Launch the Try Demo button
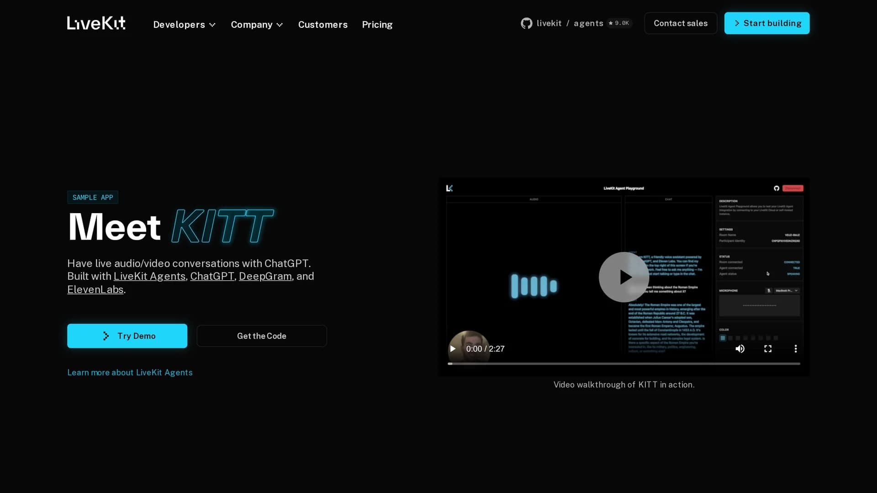Viewport: 877px width, 493px height. click(127, 336)
